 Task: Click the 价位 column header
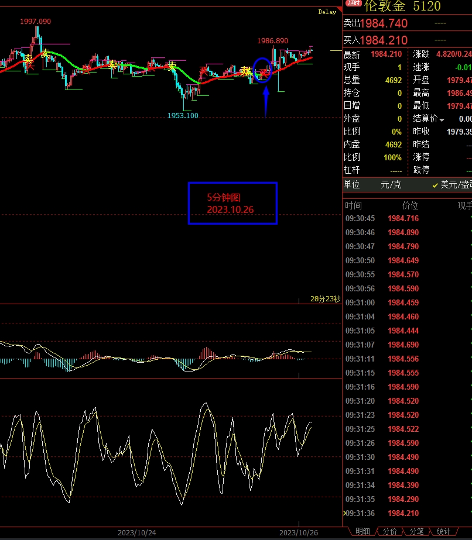(x=410, y=205)
